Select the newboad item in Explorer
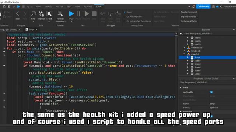This screenshot has height=132, width=236. pyautogui.click(x=195, y=51)
